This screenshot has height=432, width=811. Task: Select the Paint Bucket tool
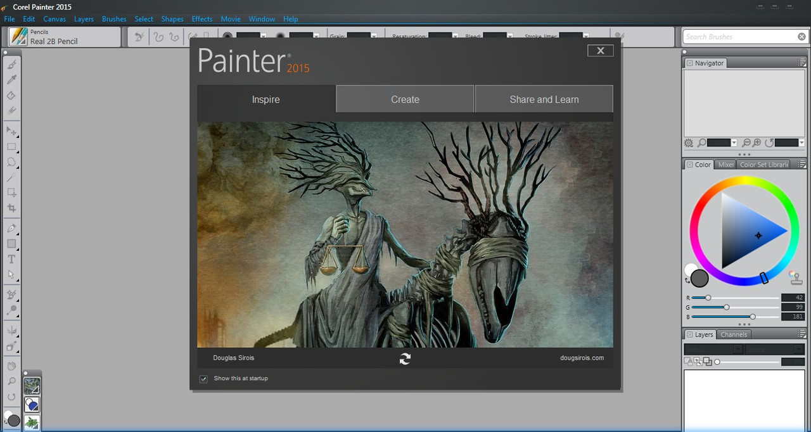(x=11, y=96)
